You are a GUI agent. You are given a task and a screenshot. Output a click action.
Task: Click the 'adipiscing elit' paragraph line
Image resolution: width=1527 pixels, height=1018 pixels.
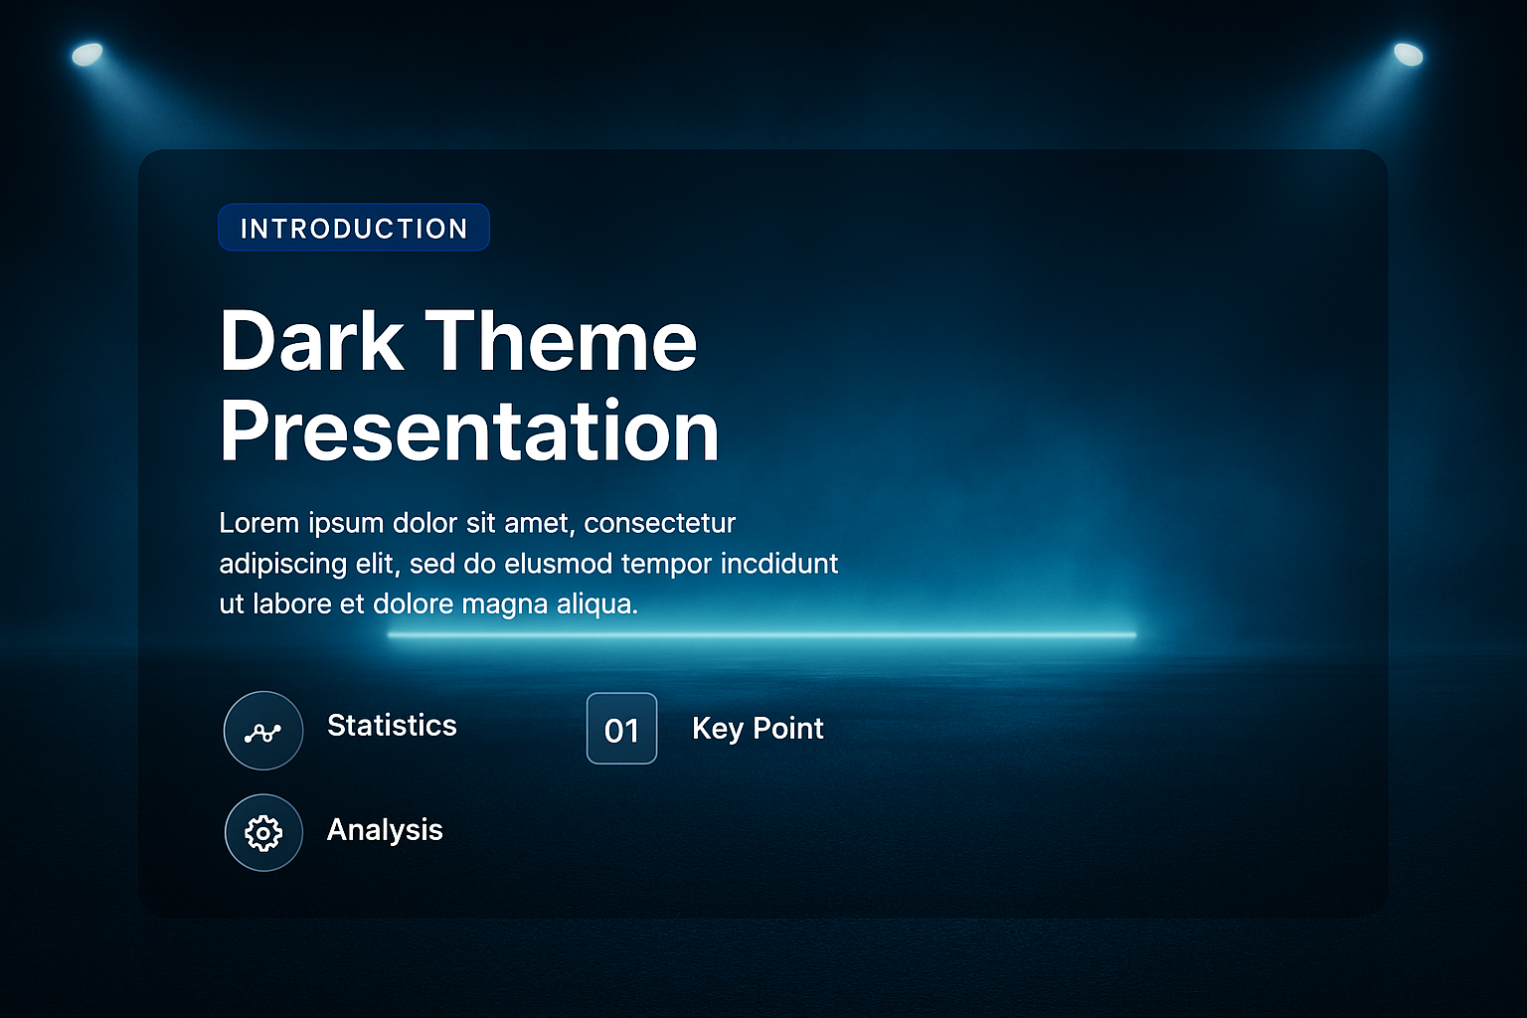point(528,564)
